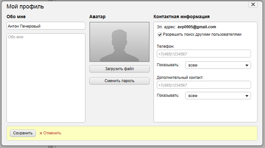
Task: Save the profile with Сохранить
Action: point(23,133)
